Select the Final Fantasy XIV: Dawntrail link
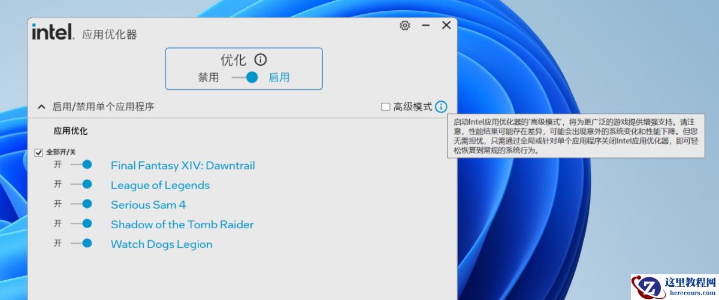Screen dimensions: 719x300 point(183,165)
